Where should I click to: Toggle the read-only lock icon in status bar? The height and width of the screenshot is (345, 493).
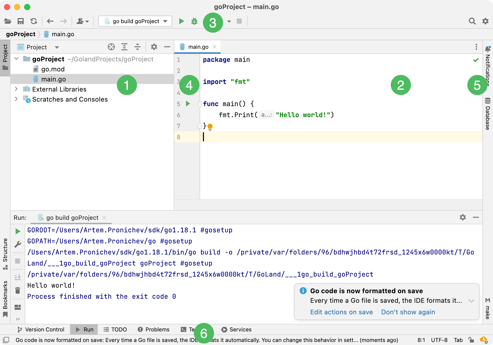click(x=471, y=340)
